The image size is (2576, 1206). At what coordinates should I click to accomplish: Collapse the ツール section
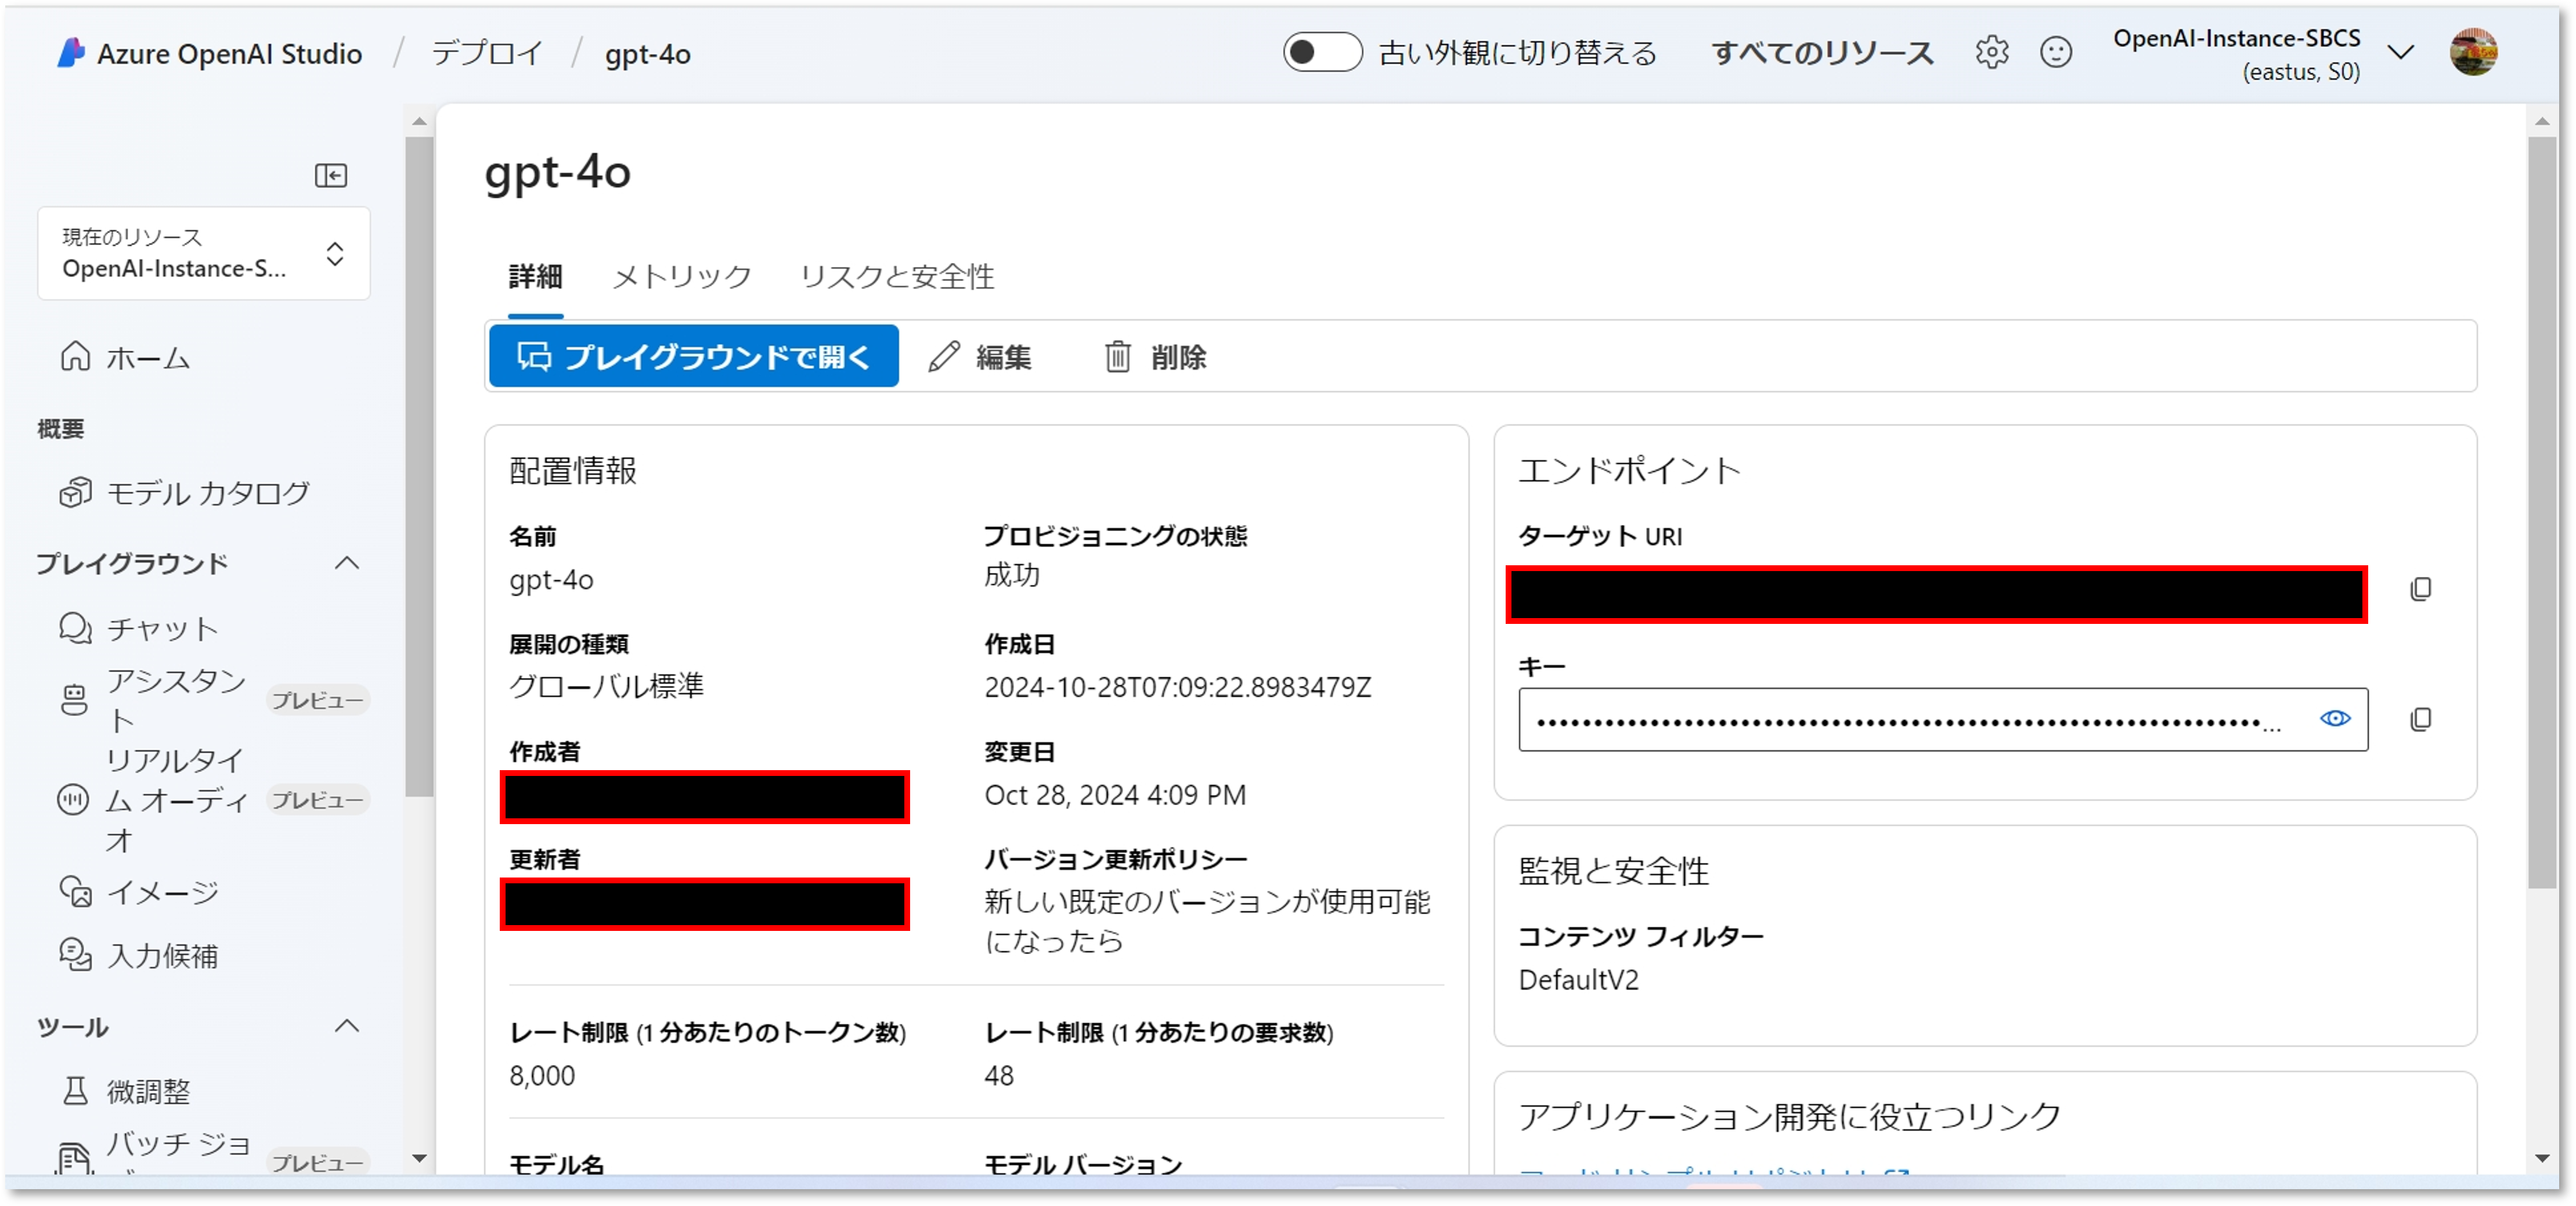click(346, 1026)
